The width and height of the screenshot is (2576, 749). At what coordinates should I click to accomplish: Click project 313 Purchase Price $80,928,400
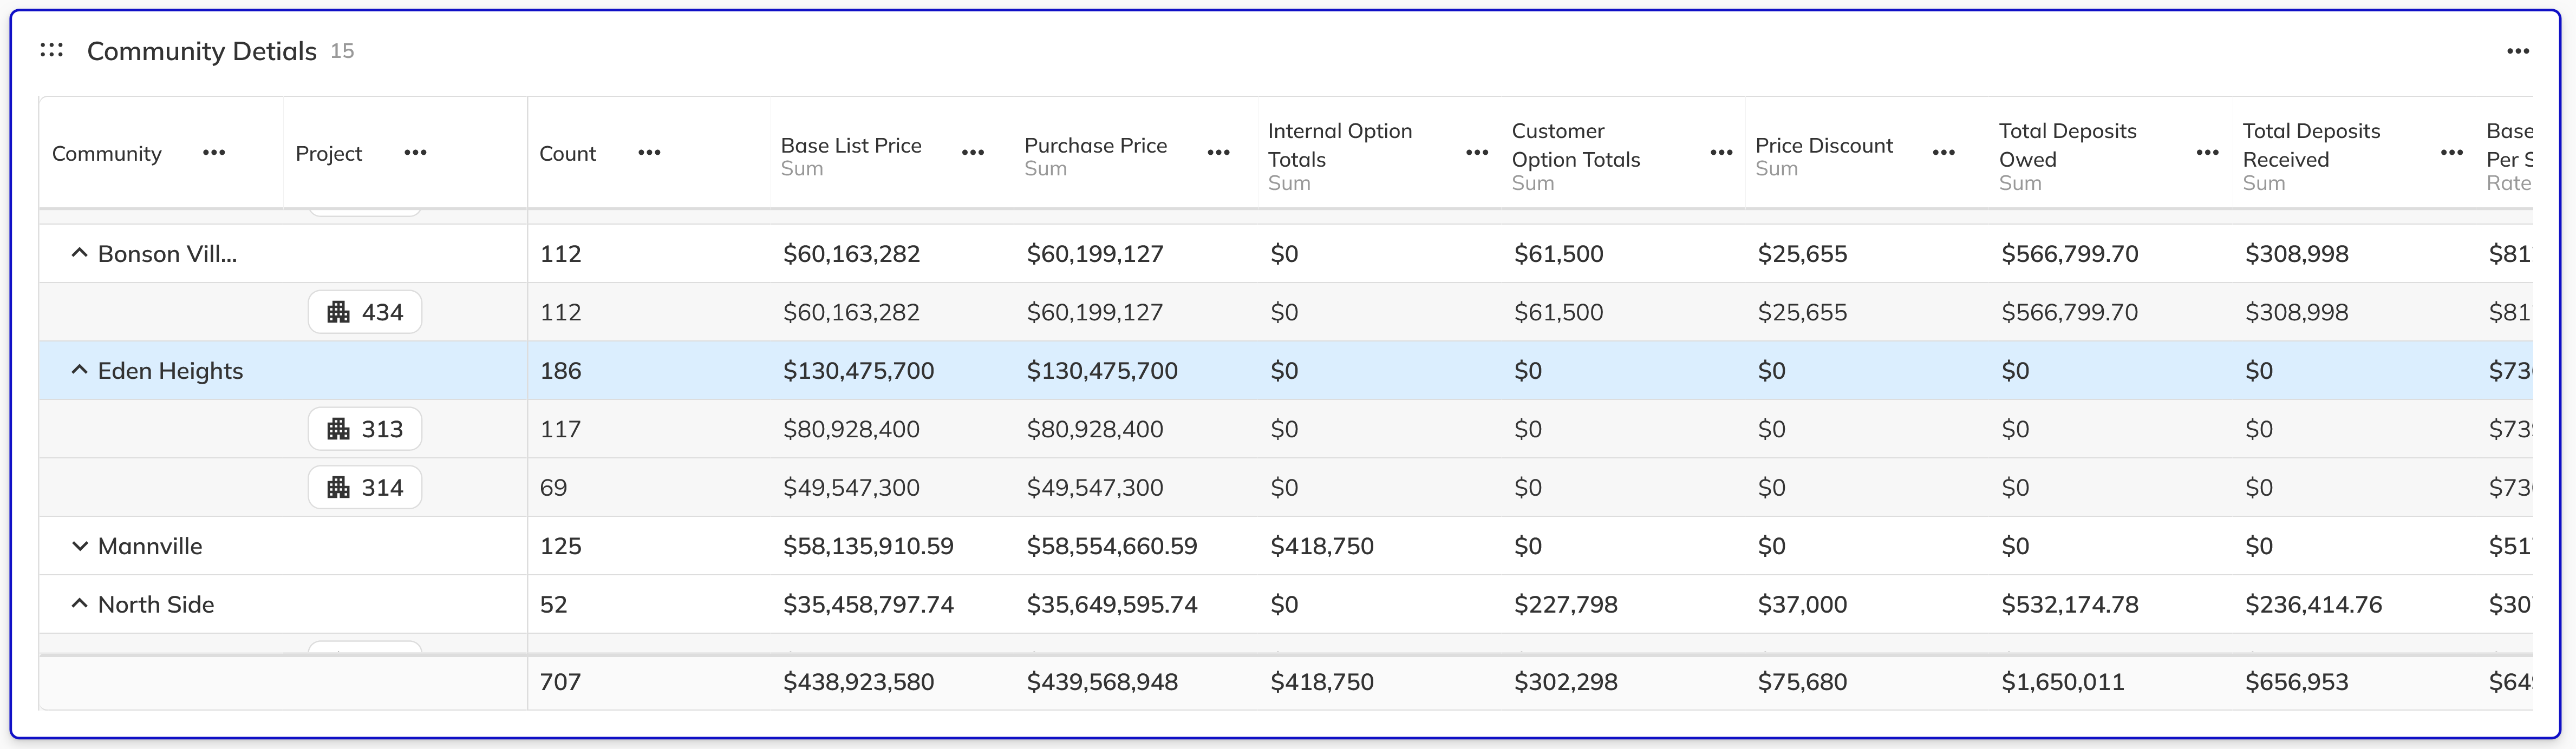(1095, 429)
